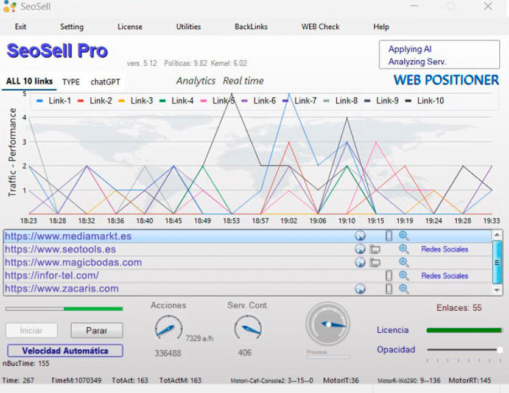
Task: Click the magnifier icon in seotools.es row
Action: click(404, 249)
